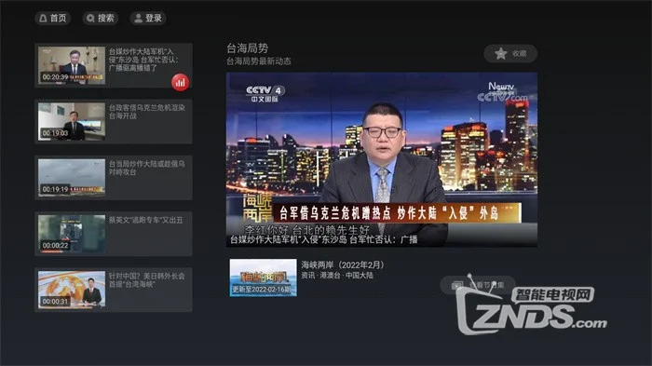This screenshot has width=652, height=366.
Task: Select title 台当局炒作大陆或趁俄乌对峙攻台
Action: [147, 168]
